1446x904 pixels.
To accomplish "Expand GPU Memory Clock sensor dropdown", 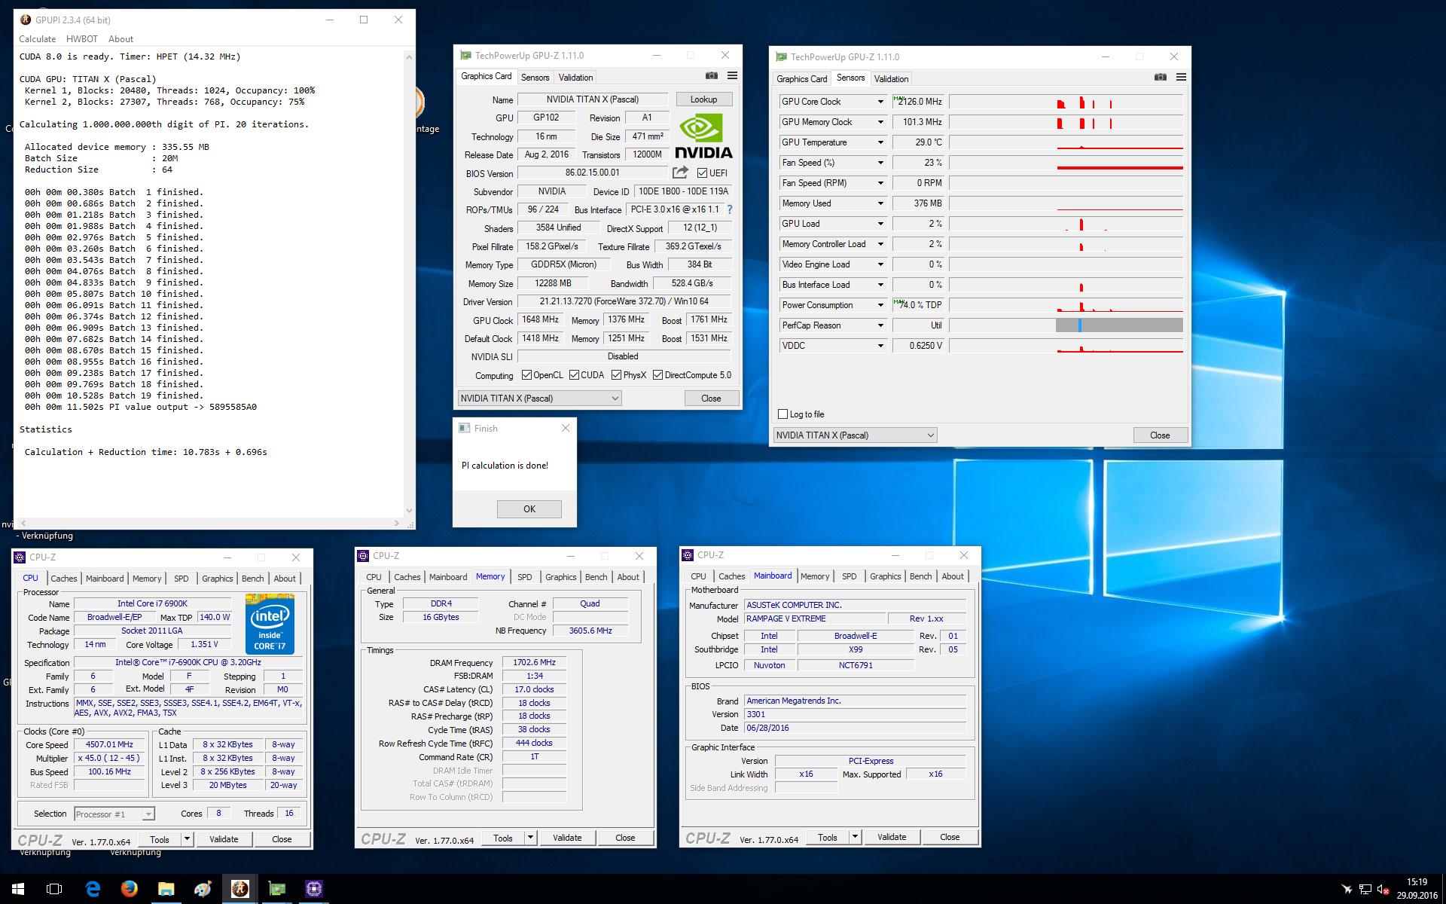I will 880,122.
